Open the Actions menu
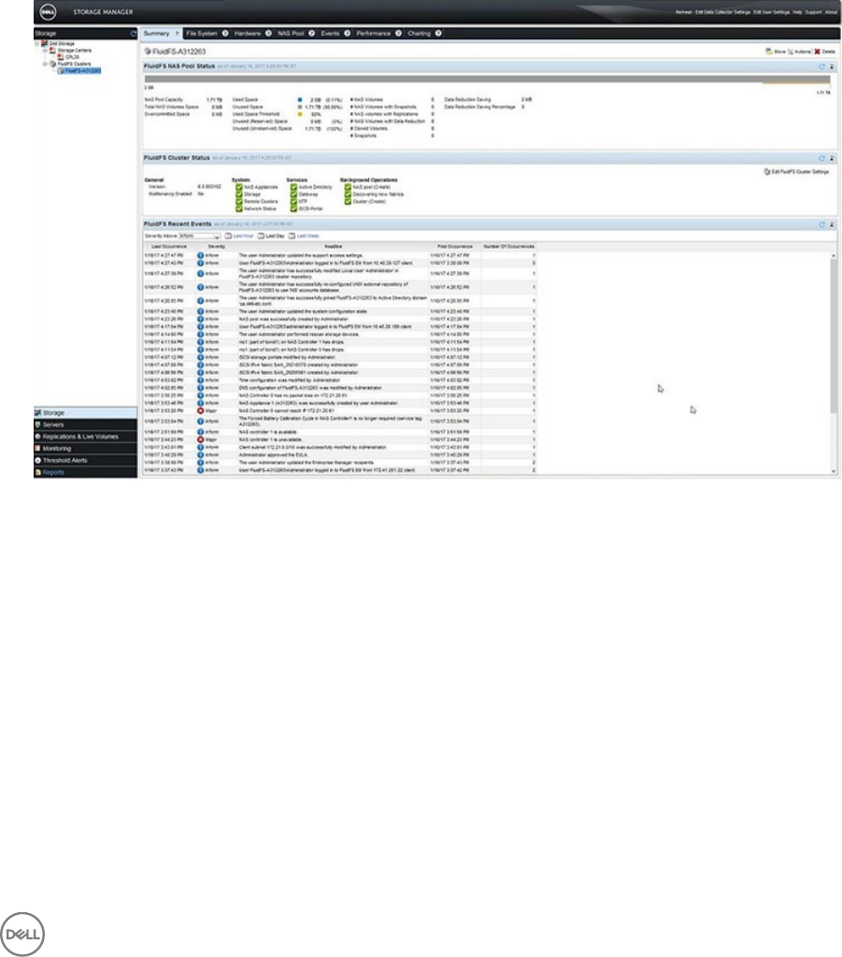The image size is (842, 957). [799, 51]
